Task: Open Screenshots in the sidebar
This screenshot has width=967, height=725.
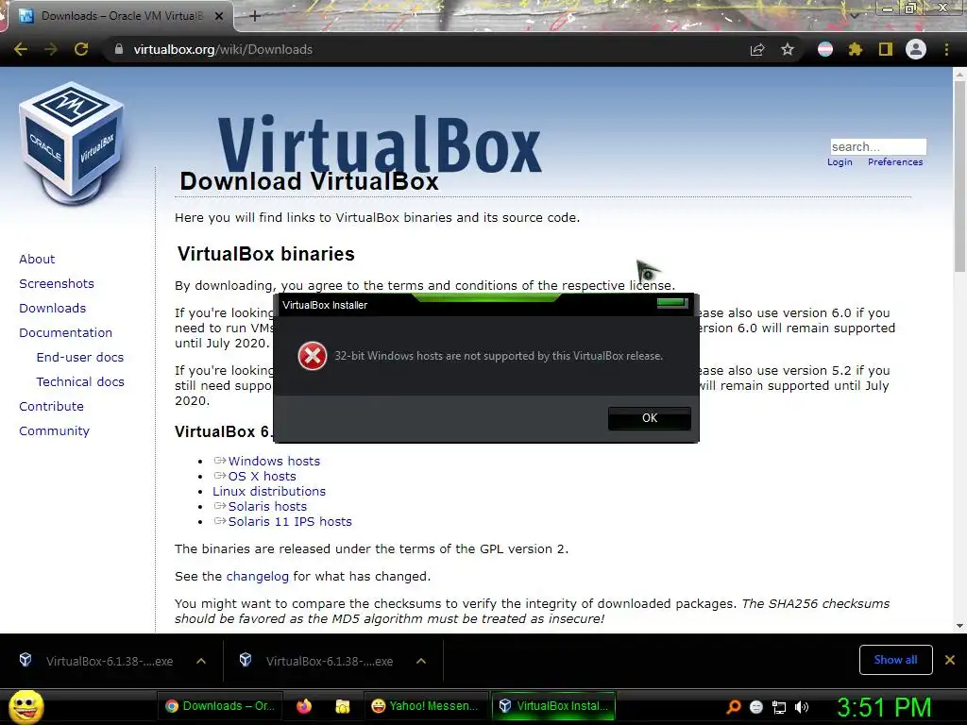Action: click(x=57, y=283)
